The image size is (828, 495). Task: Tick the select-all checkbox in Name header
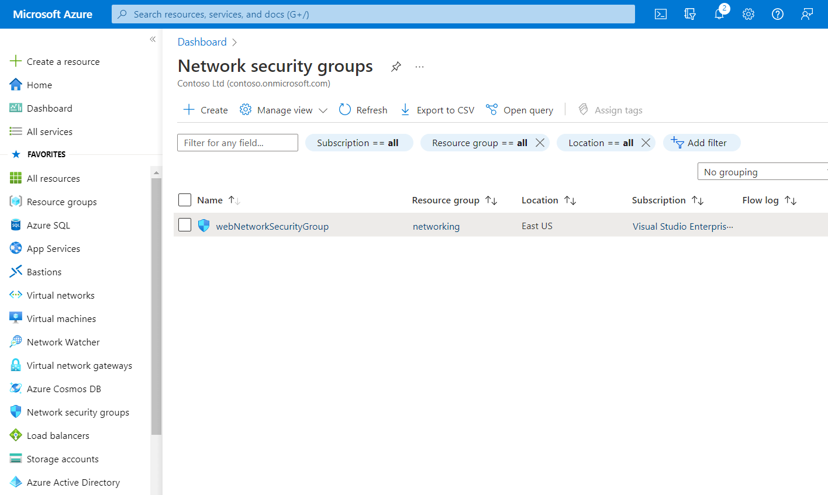coord(185,200)
